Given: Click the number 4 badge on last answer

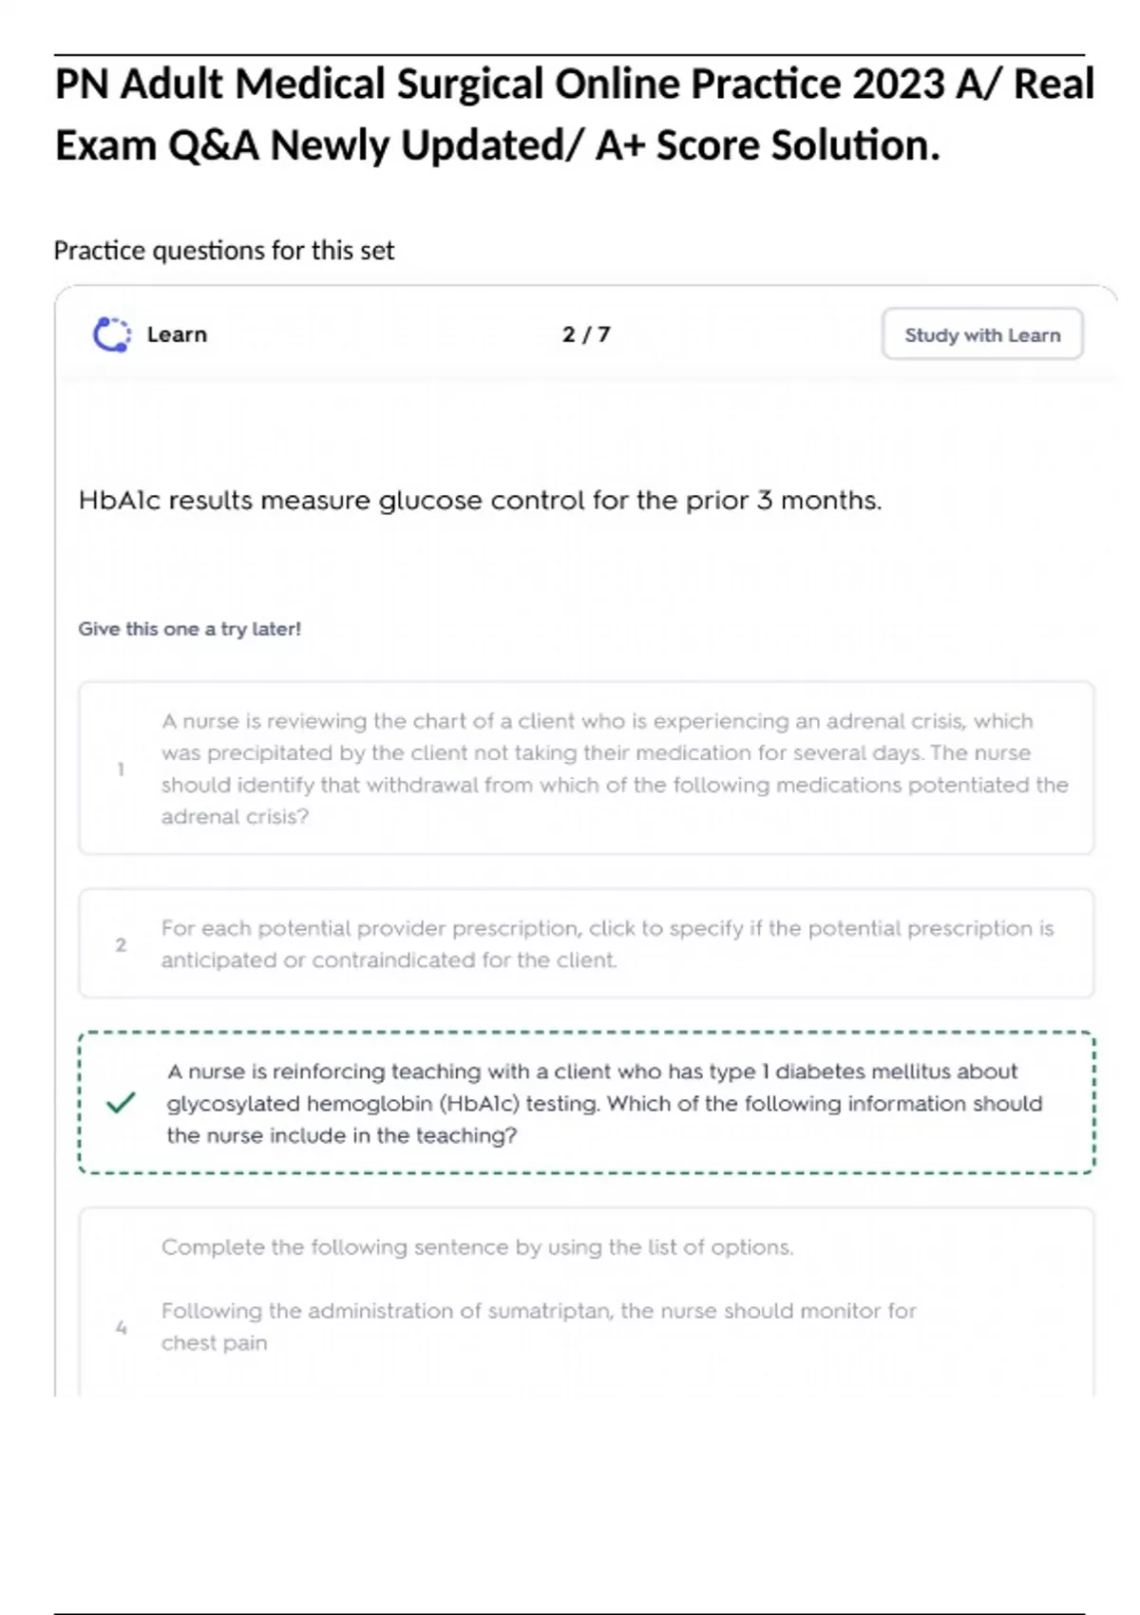Looking at the screenshot, I should pos(121,1327).
